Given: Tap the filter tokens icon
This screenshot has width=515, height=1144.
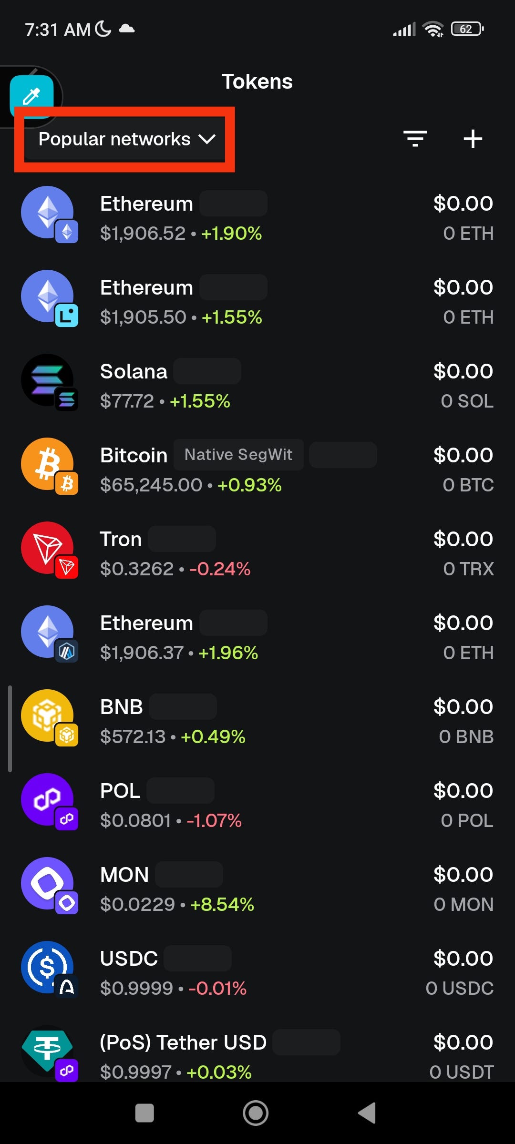Looking at the screenshot, I should [415, 139].
